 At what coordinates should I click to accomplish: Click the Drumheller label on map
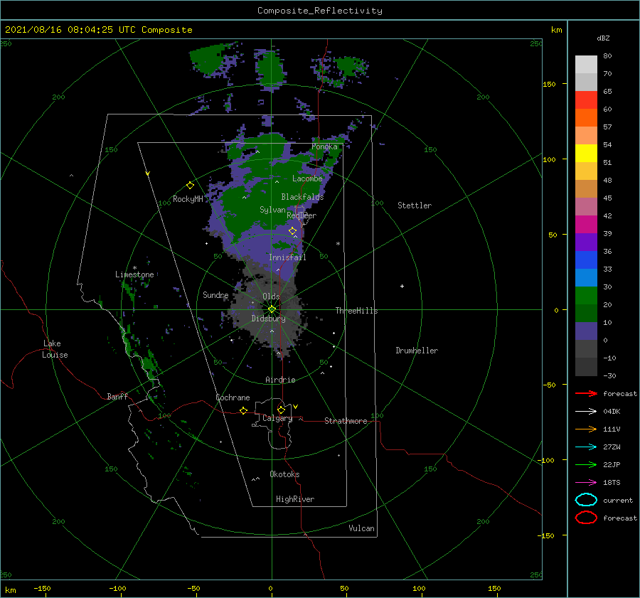pyautogui.click(x=417, y=351)
